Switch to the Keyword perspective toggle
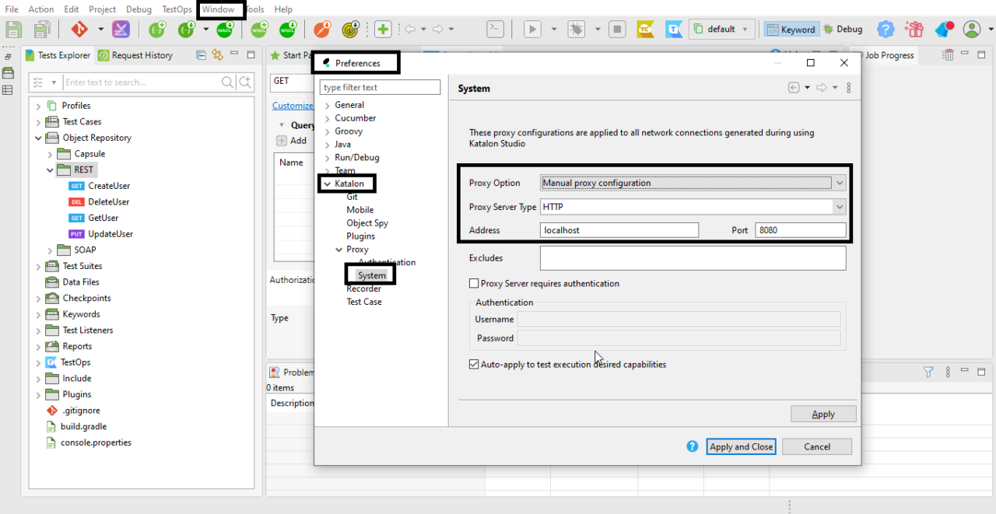The width and height of the screenshot is (996, 514). pos(791,30)
